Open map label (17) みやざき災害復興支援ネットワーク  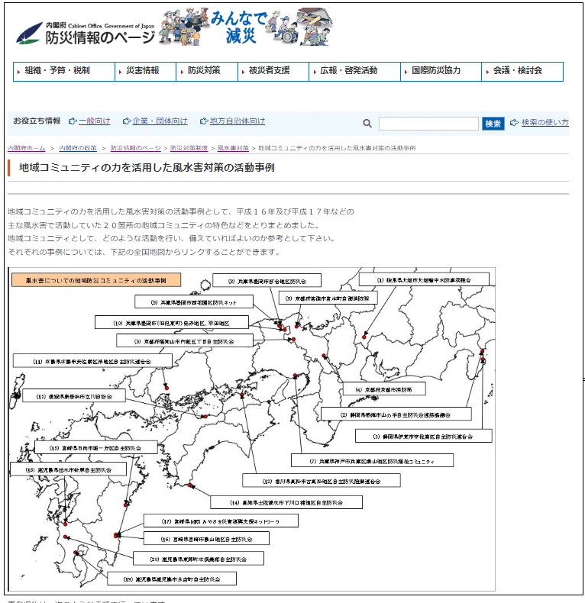click(x=221, y=521)
